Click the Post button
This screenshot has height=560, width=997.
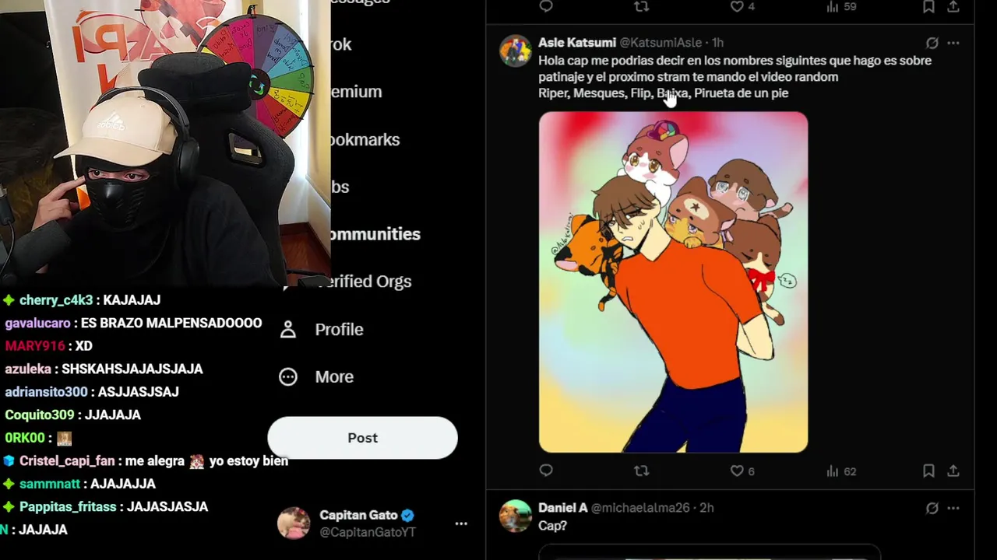[x=362, y=438]
